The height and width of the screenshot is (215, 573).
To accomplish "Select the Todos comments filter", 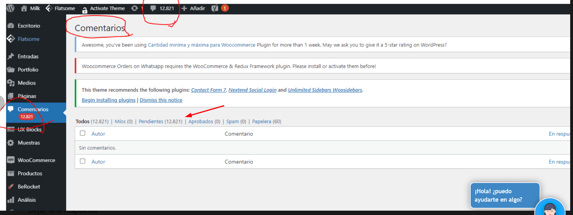I will tap(82, 121).
